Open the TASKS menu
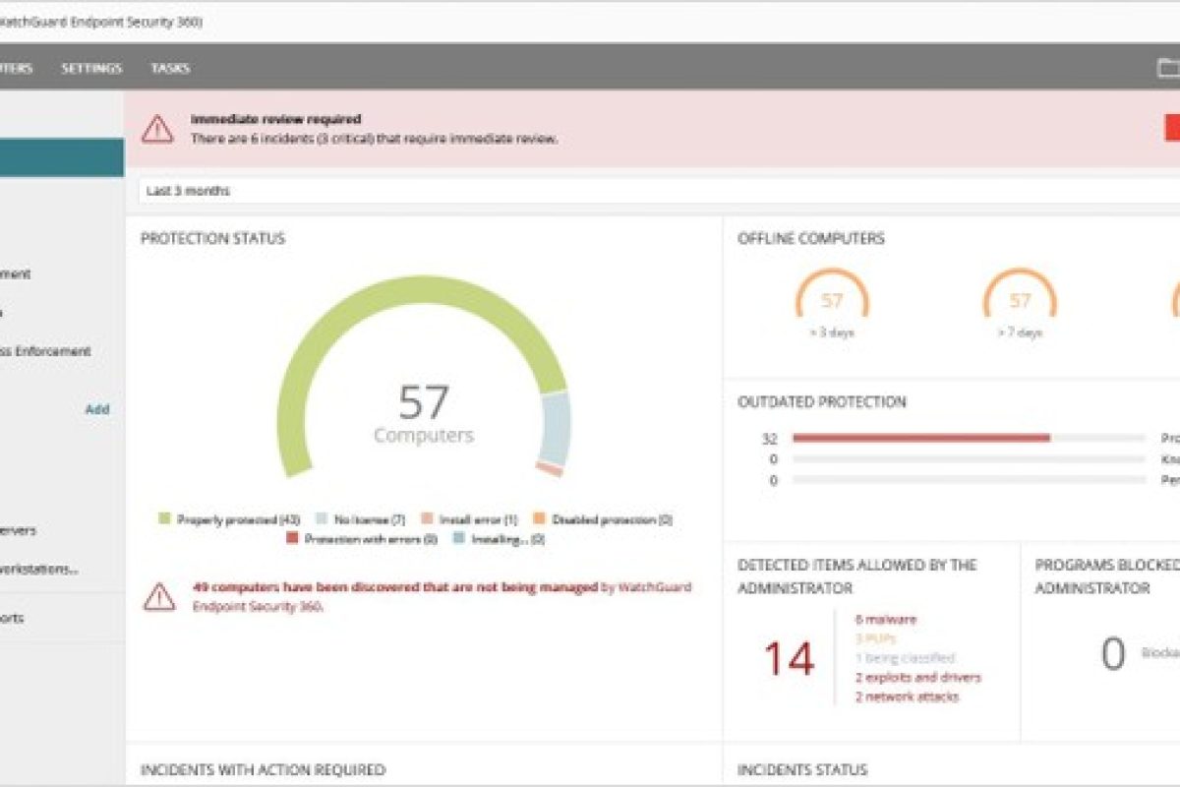Viewport: 1180px width, 787px height. (170, 68)
